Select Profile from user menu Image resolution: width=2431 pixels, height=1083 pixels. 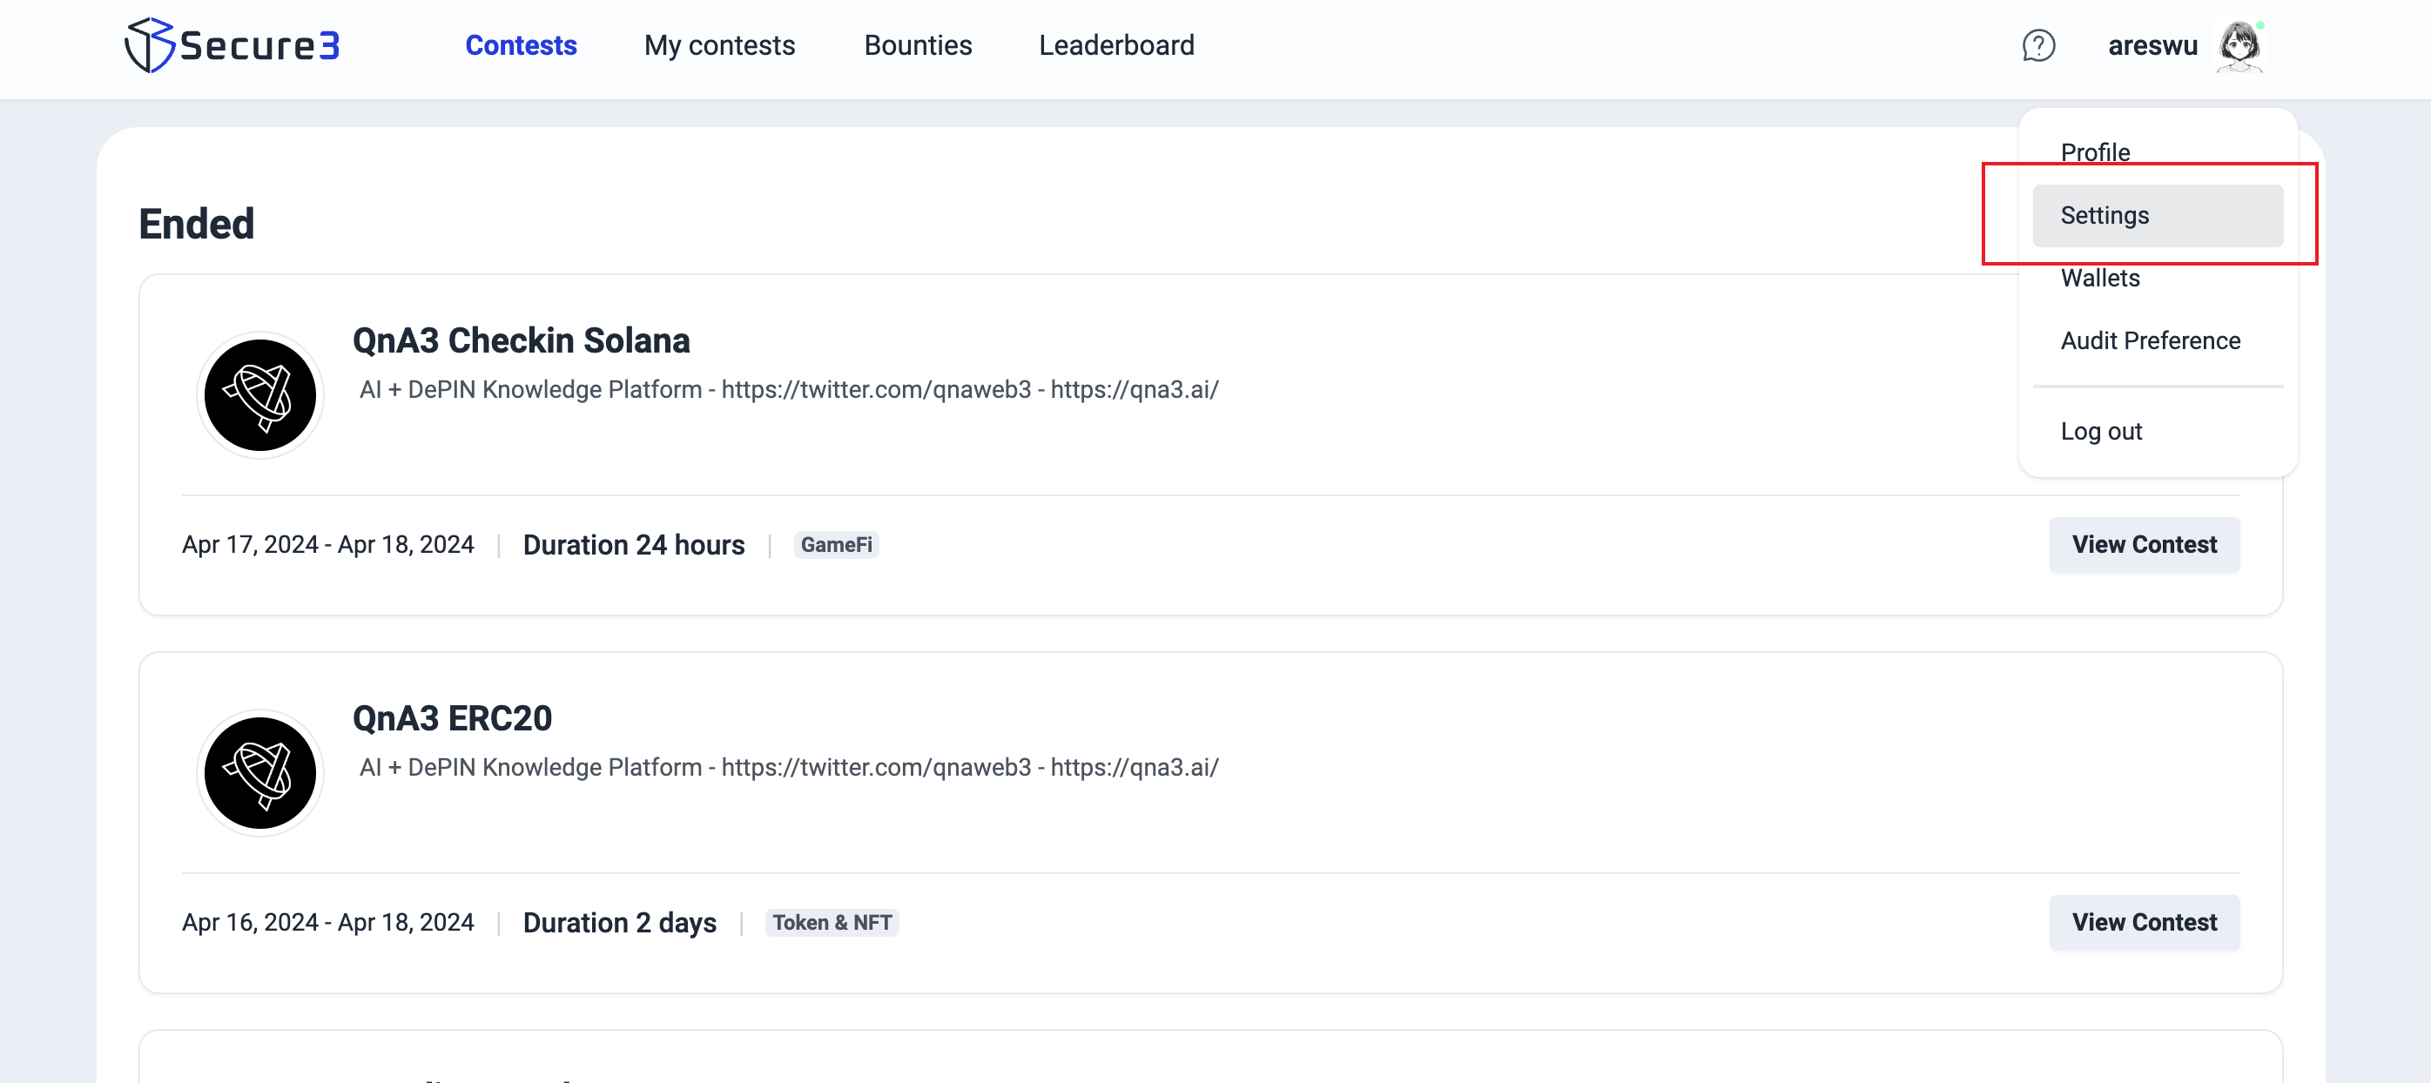point(2094,151)
